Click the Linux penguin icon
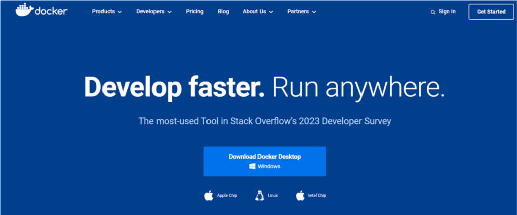Image resolution: width=517 pixels, height=215 pixels. [260, 195]
